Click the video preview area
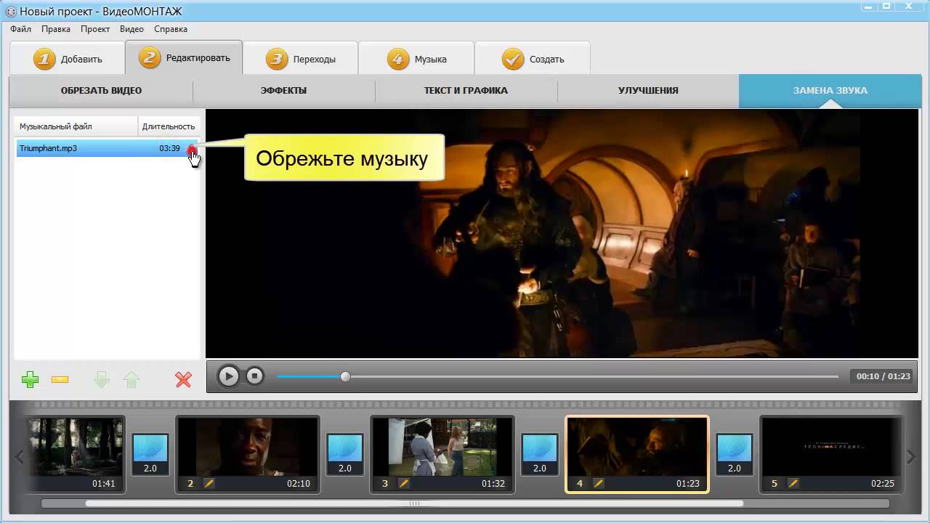The width and height of the screenshot is (930, 523). point(563,233)
